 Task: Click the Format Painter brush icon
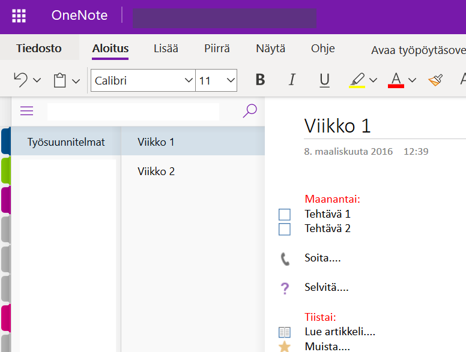coord(435,80)
